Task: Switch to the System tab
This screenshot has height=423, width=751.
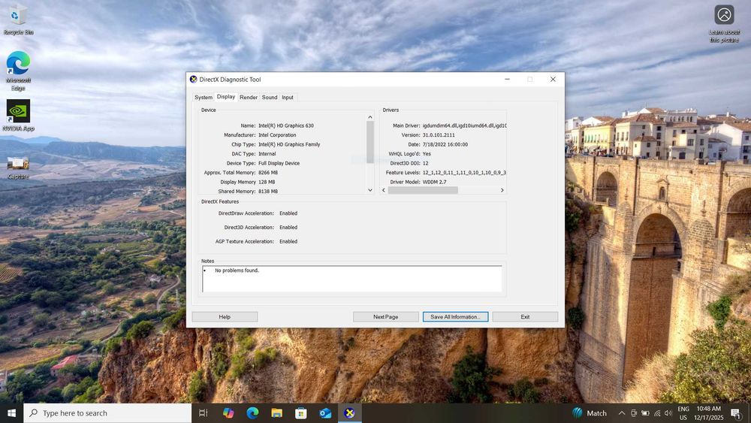Action: pyautogui.click(x=203, y=97)
